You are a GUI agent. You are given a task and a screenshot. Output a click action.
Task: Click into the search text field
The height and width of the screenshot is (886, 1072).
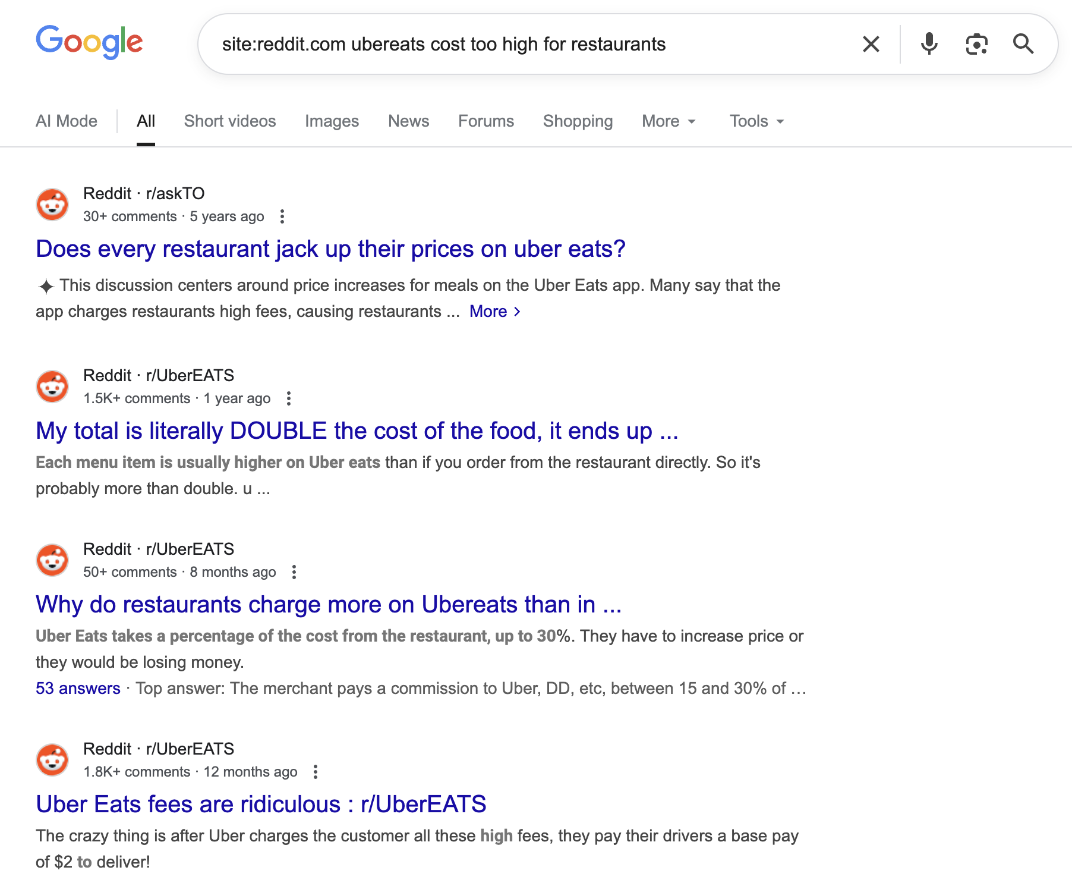(523, 44)
